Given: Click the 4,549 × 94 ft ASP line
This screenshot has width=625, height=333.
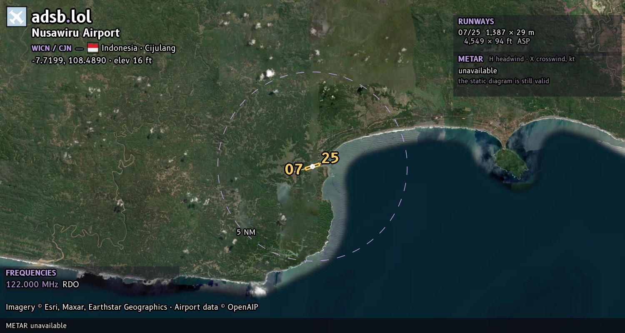Looking at the screenshot, I should (x=497, y=41).
